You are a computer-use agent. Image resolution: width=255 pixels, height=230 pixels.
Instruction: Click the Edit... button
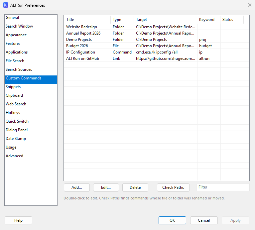106,187
